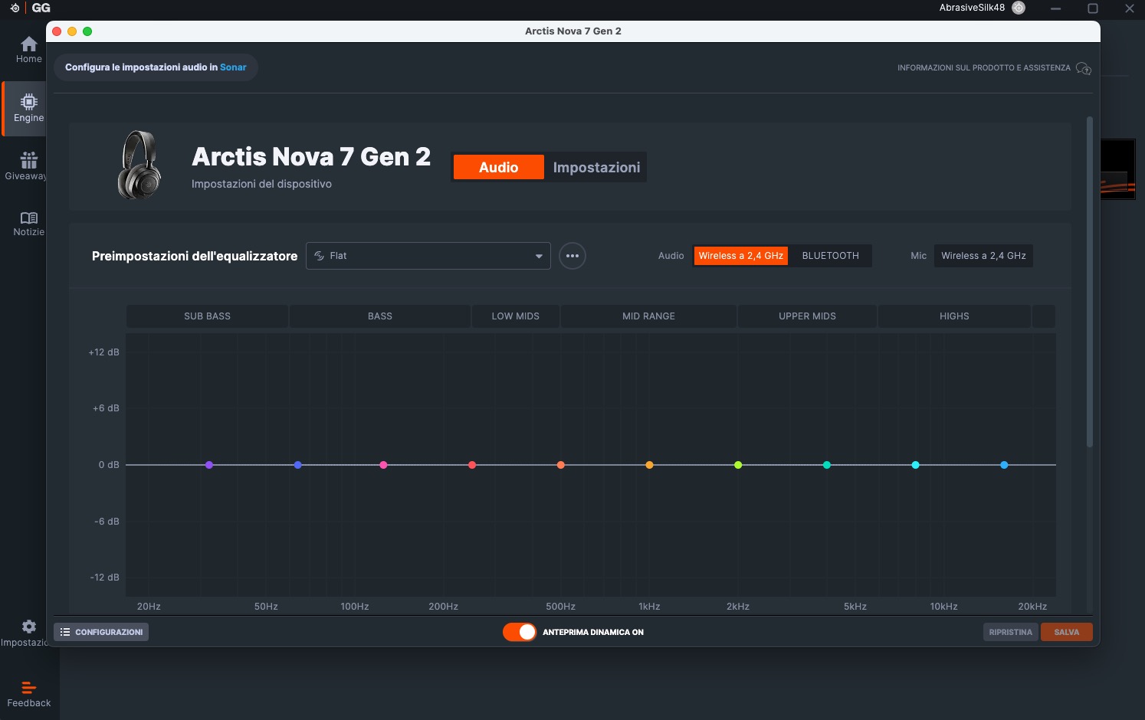Select Wireless a 2,4 GHz audio source

[740, 256]
